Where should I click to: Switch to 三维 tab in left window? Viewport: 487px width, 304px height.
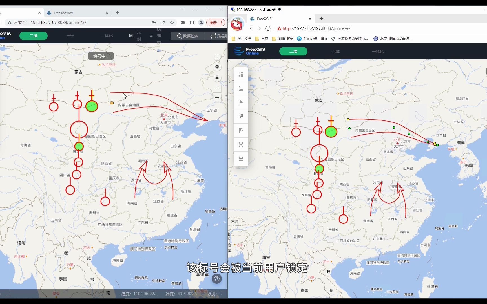(70, 36)
